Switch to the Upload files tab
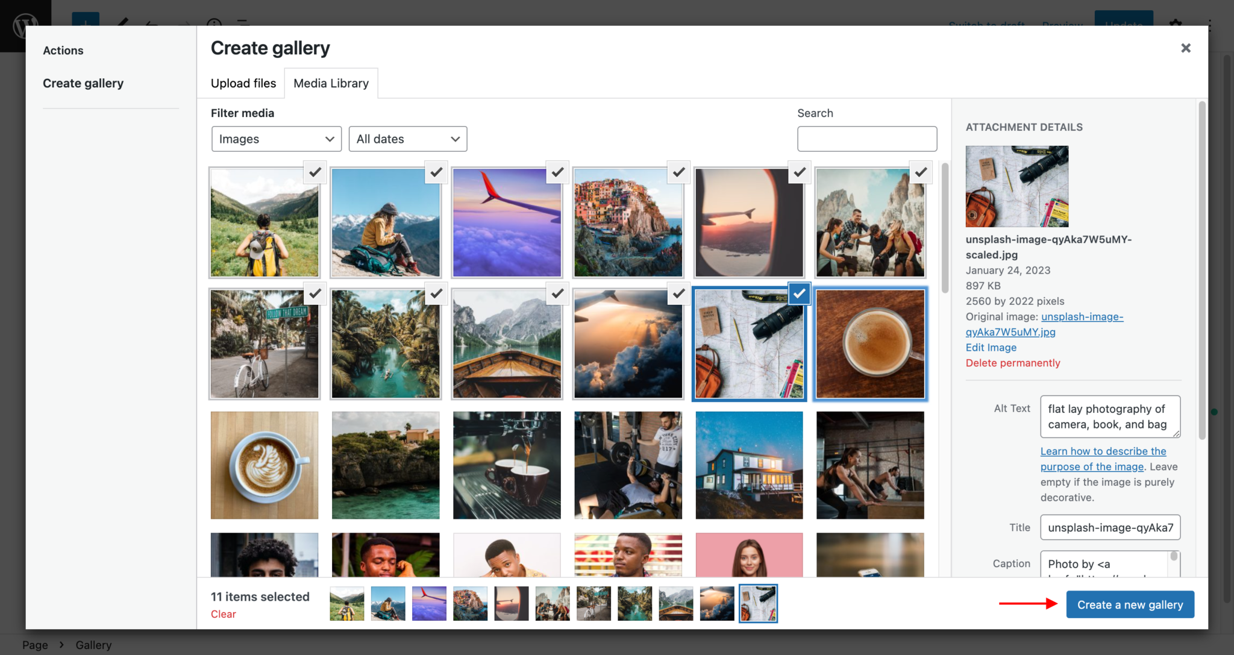The height and width of the screenshot is (655, 1234). 243,83
